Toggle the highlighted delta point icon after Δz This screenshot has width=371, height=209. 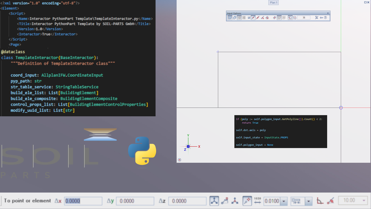pos(214,201)
